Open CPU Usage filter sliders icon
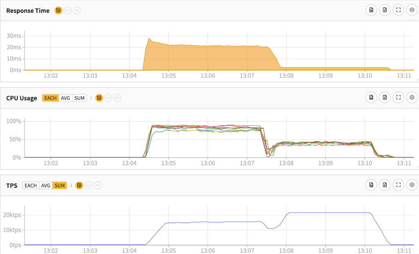 [x=99, y=98]
